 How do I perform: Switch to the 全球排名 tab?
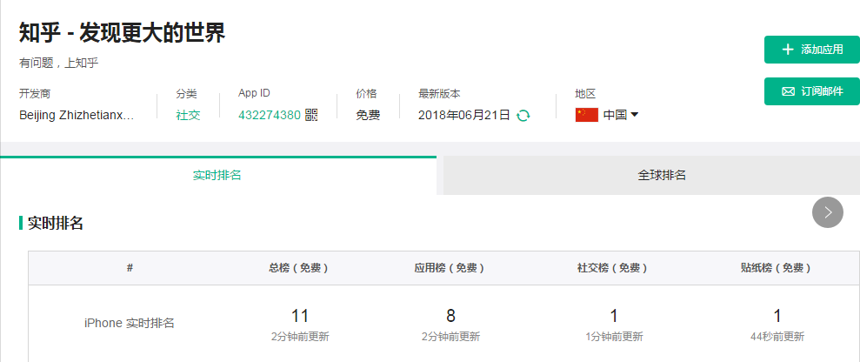click(x=662, y=175)
